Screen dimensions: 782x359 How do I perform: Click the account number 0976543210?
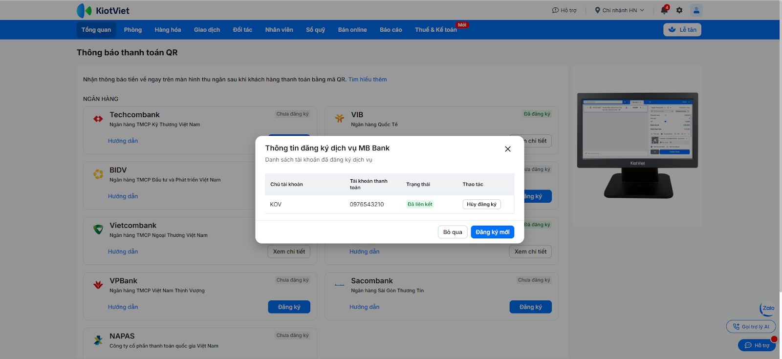367,204
